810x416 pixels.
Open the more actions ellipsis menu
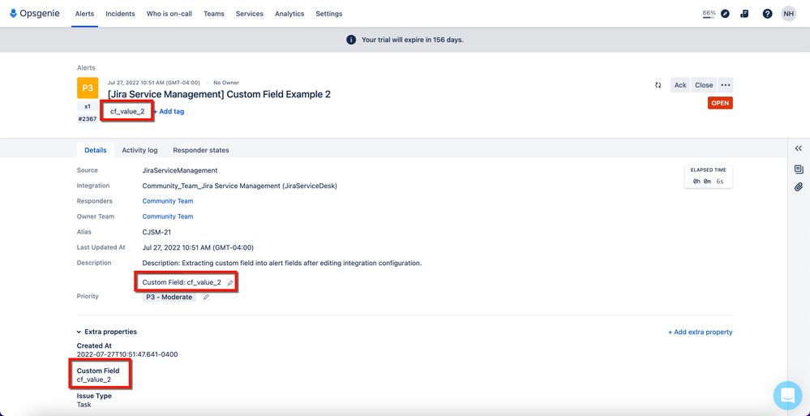[x=726, y=85]
